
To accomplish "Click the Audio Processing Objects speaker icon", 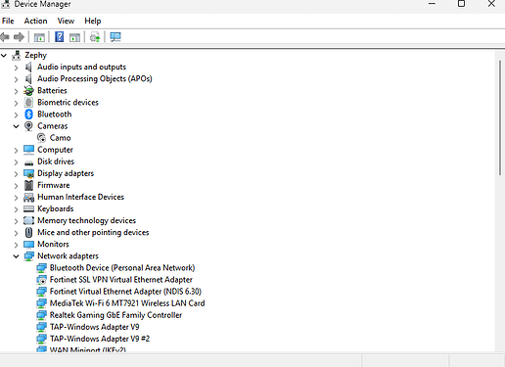I will 28,79.
